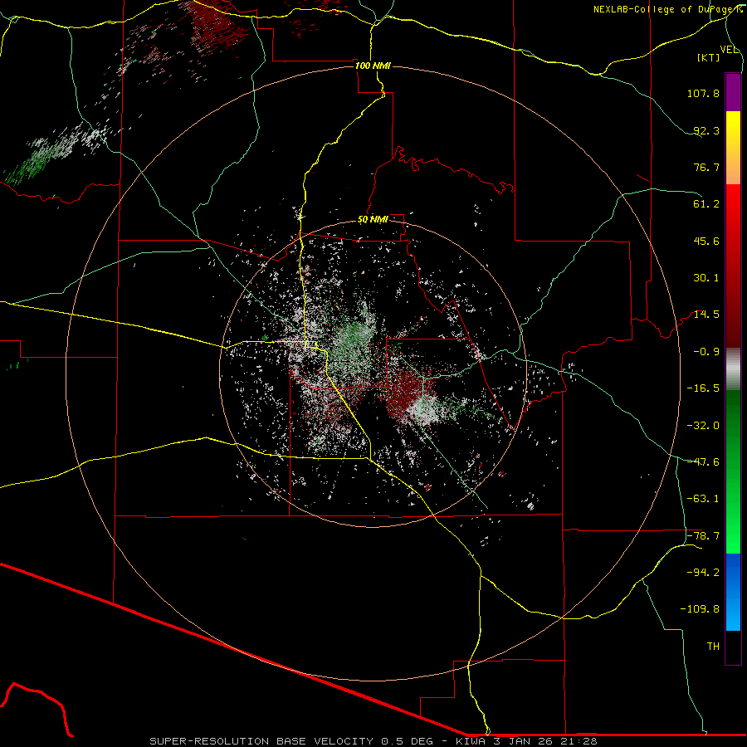Click the 30.1 legend value

[706, 278]
